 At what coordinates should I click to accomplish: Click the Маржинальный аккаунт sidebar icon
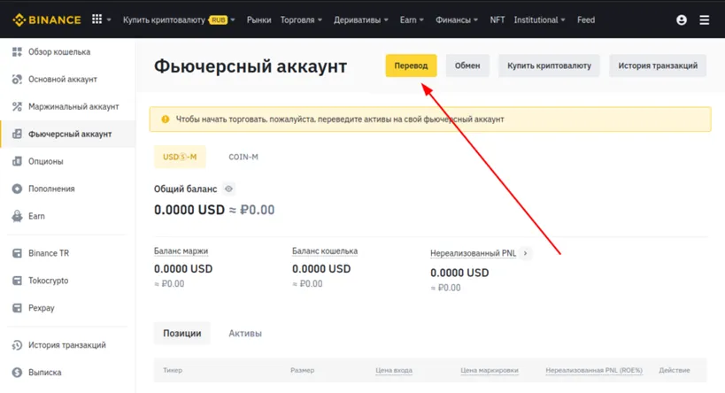pos(17,107)
